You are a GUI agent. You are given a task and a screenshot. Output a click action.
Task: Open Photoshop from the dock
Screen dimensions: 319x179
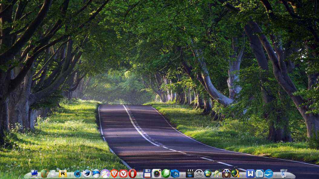coord(175,174)
